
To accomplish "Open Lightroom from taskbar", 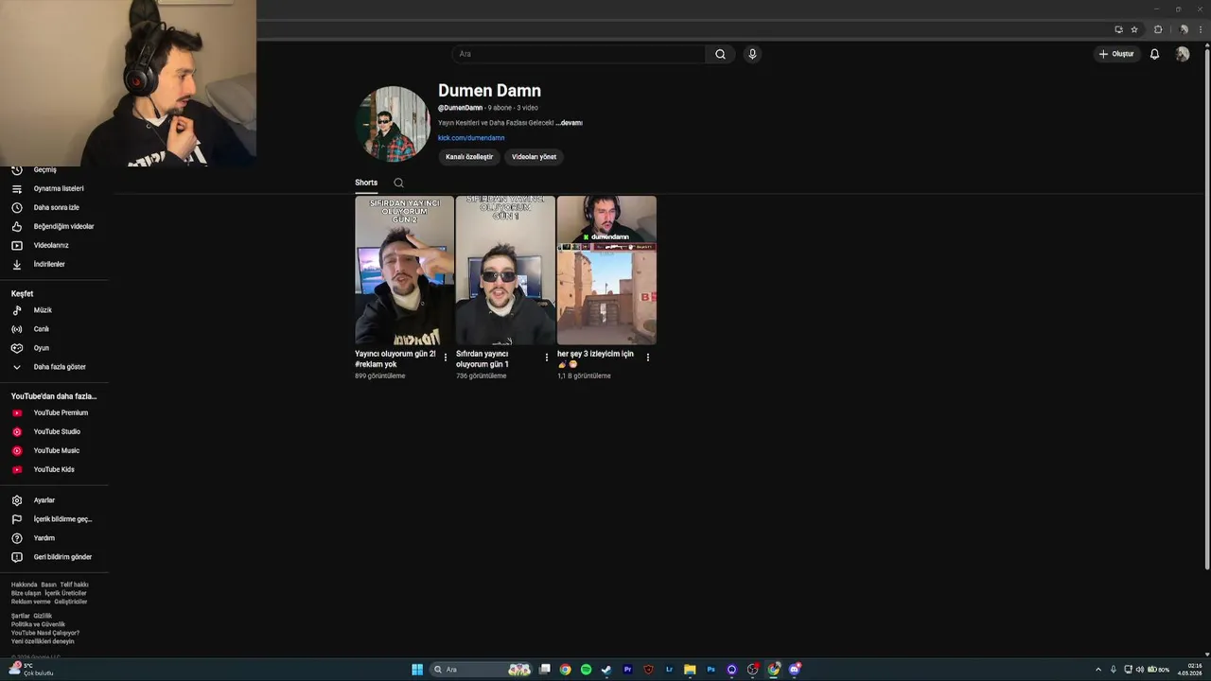I will (669, 670).
